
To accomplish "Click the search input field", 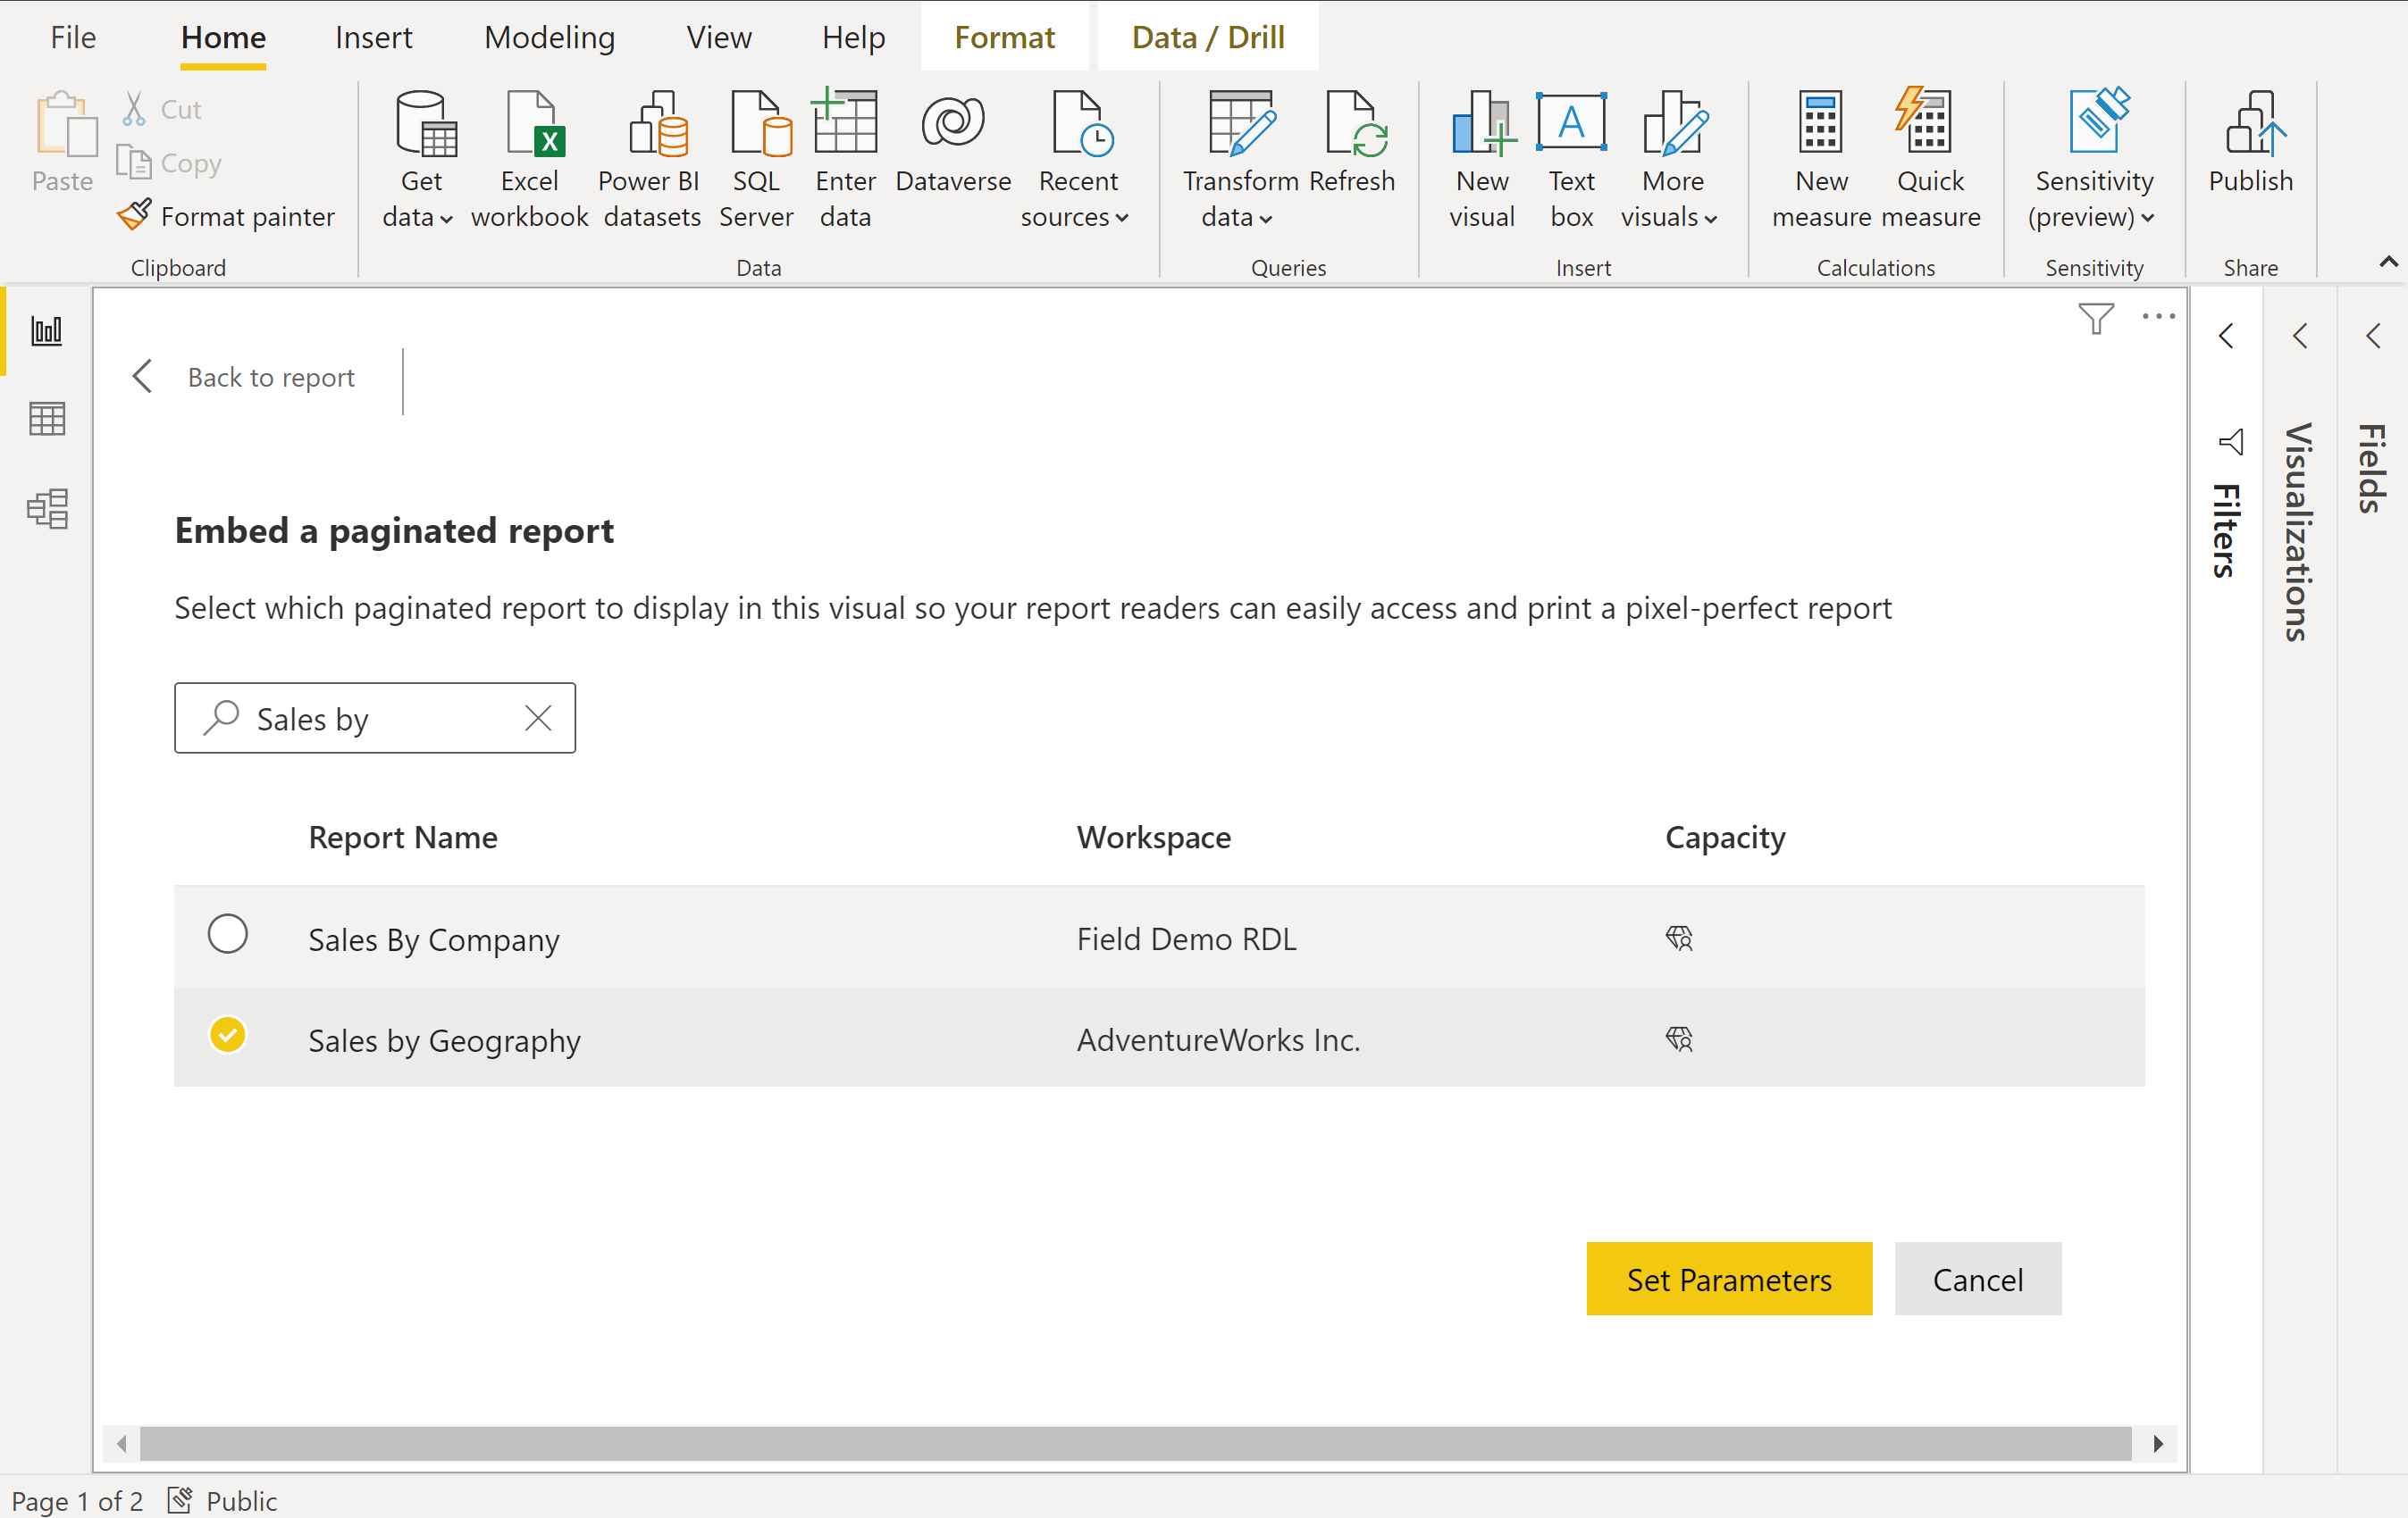I will 374,717.
